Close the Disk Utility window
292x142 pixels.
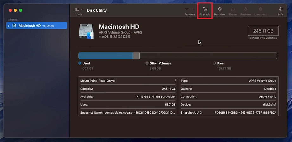click(10, 10)
